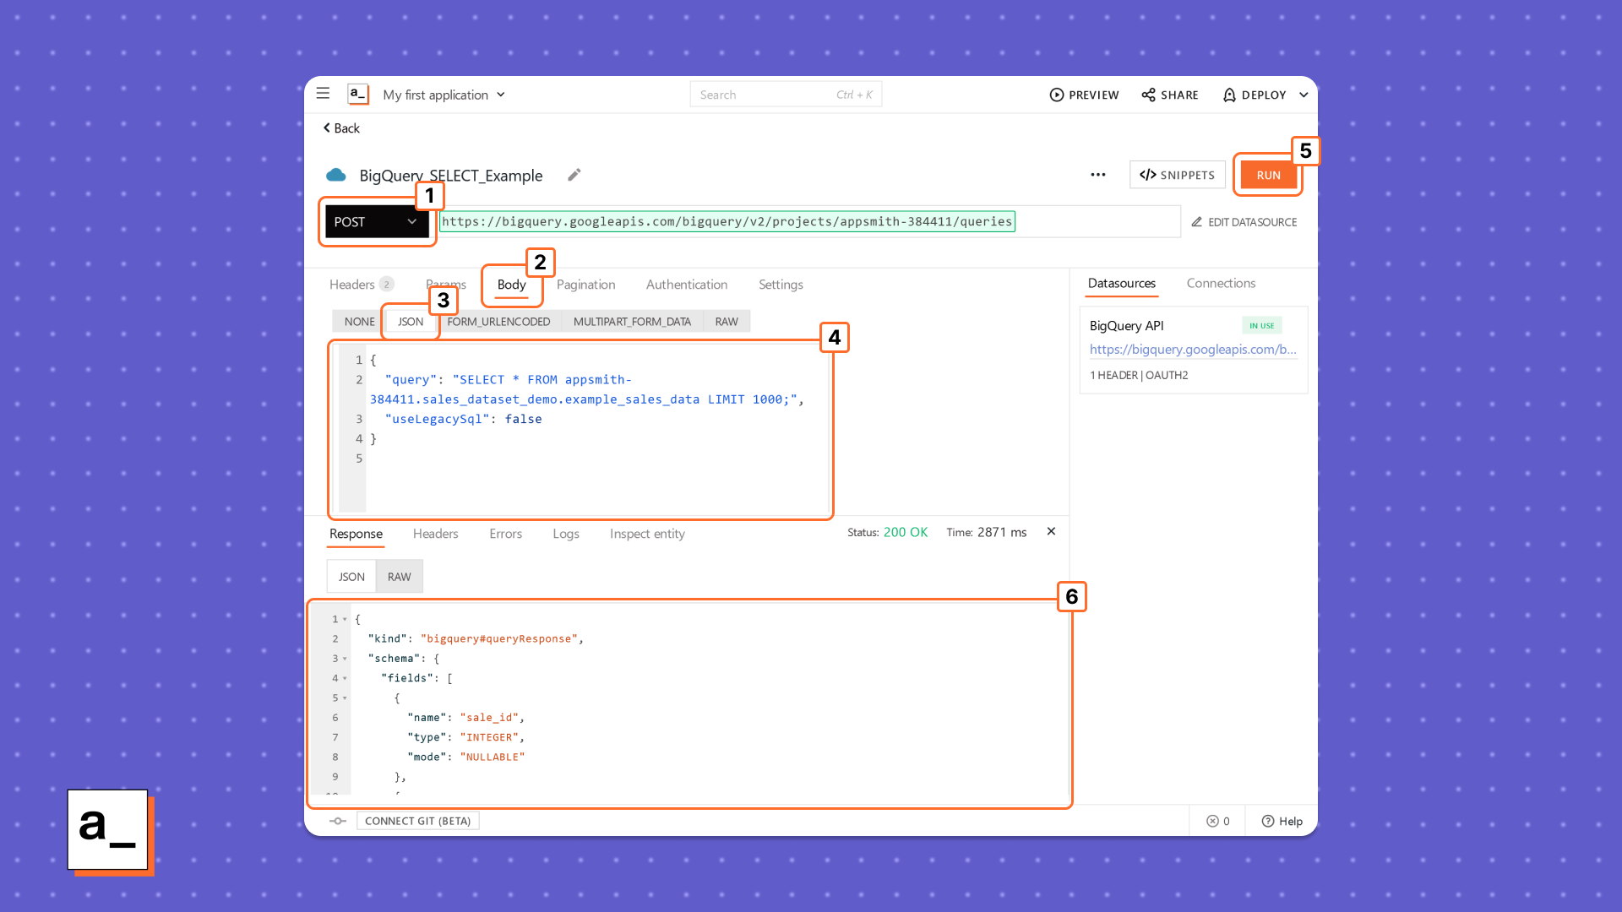Switch to the Settings tab
This screenshot has height=912, width=1622.
[x=781, y=285]
